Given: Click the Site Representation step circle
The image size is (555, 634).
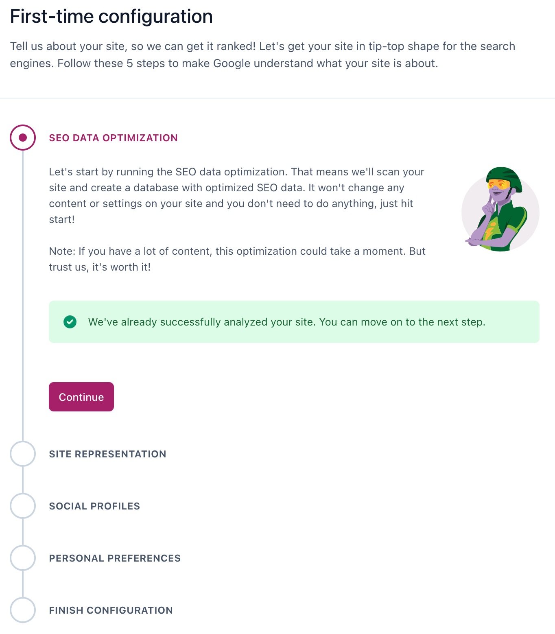Looking at the screenshot, I should click(x=23, y=454).
